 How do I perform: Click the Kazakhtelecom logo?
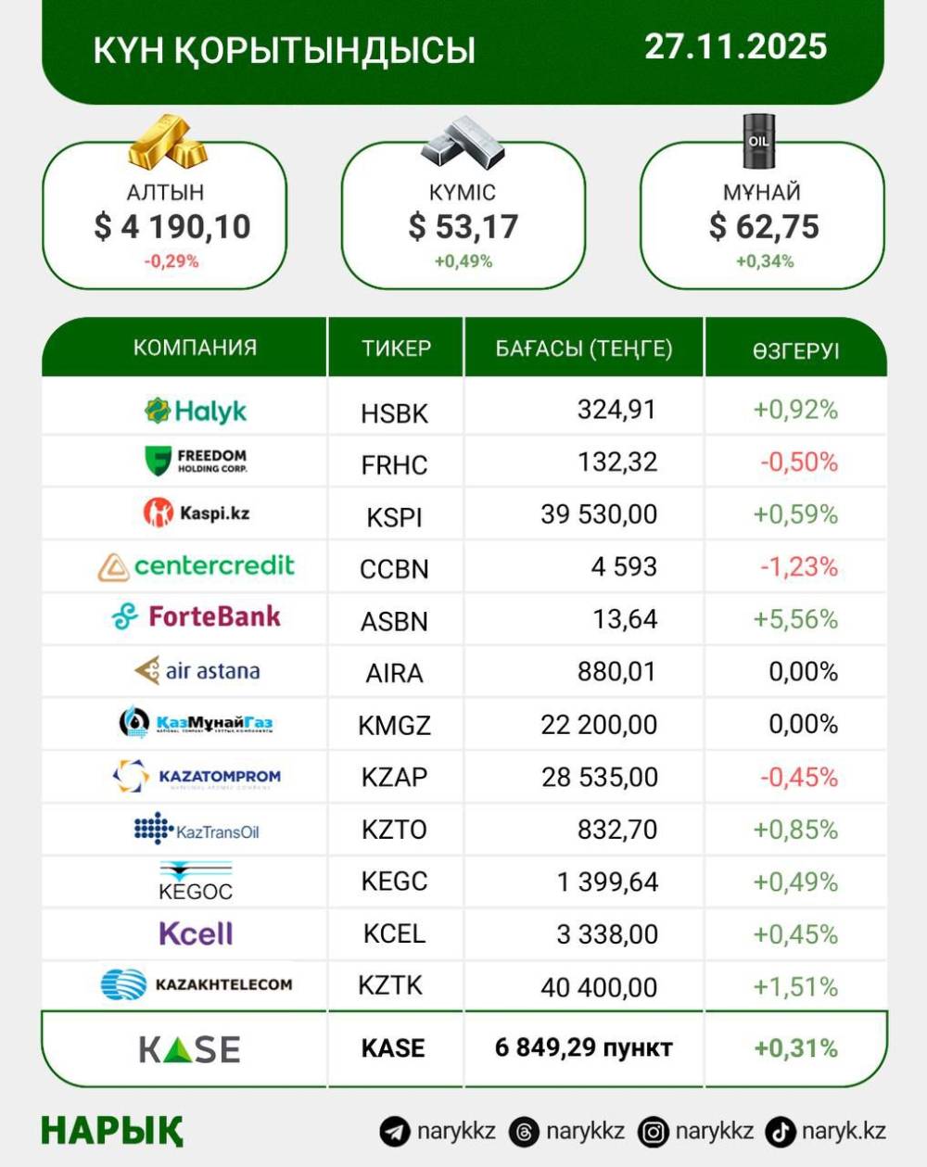click(x=197, y=984)
